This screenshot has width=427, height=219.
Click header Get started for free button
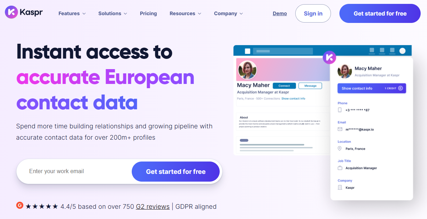pyautogui.click(x=380, y=13)
